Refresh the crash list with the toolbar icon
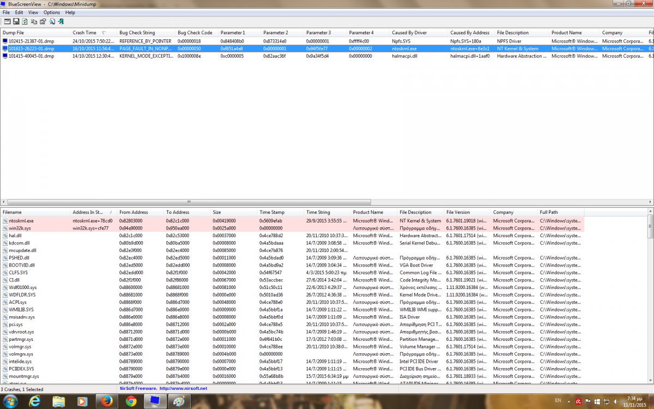This screenshot has width=654, height=409. 25,21
